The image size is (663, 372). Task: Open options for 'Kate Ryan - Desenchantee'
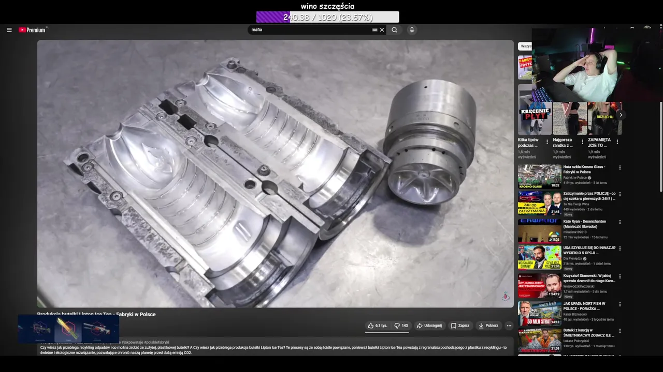(619, 222)
